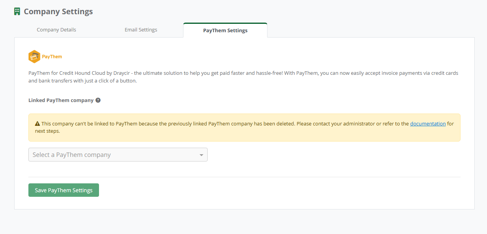
Task: Follow the documentation link in the warning
Action: 428,124
